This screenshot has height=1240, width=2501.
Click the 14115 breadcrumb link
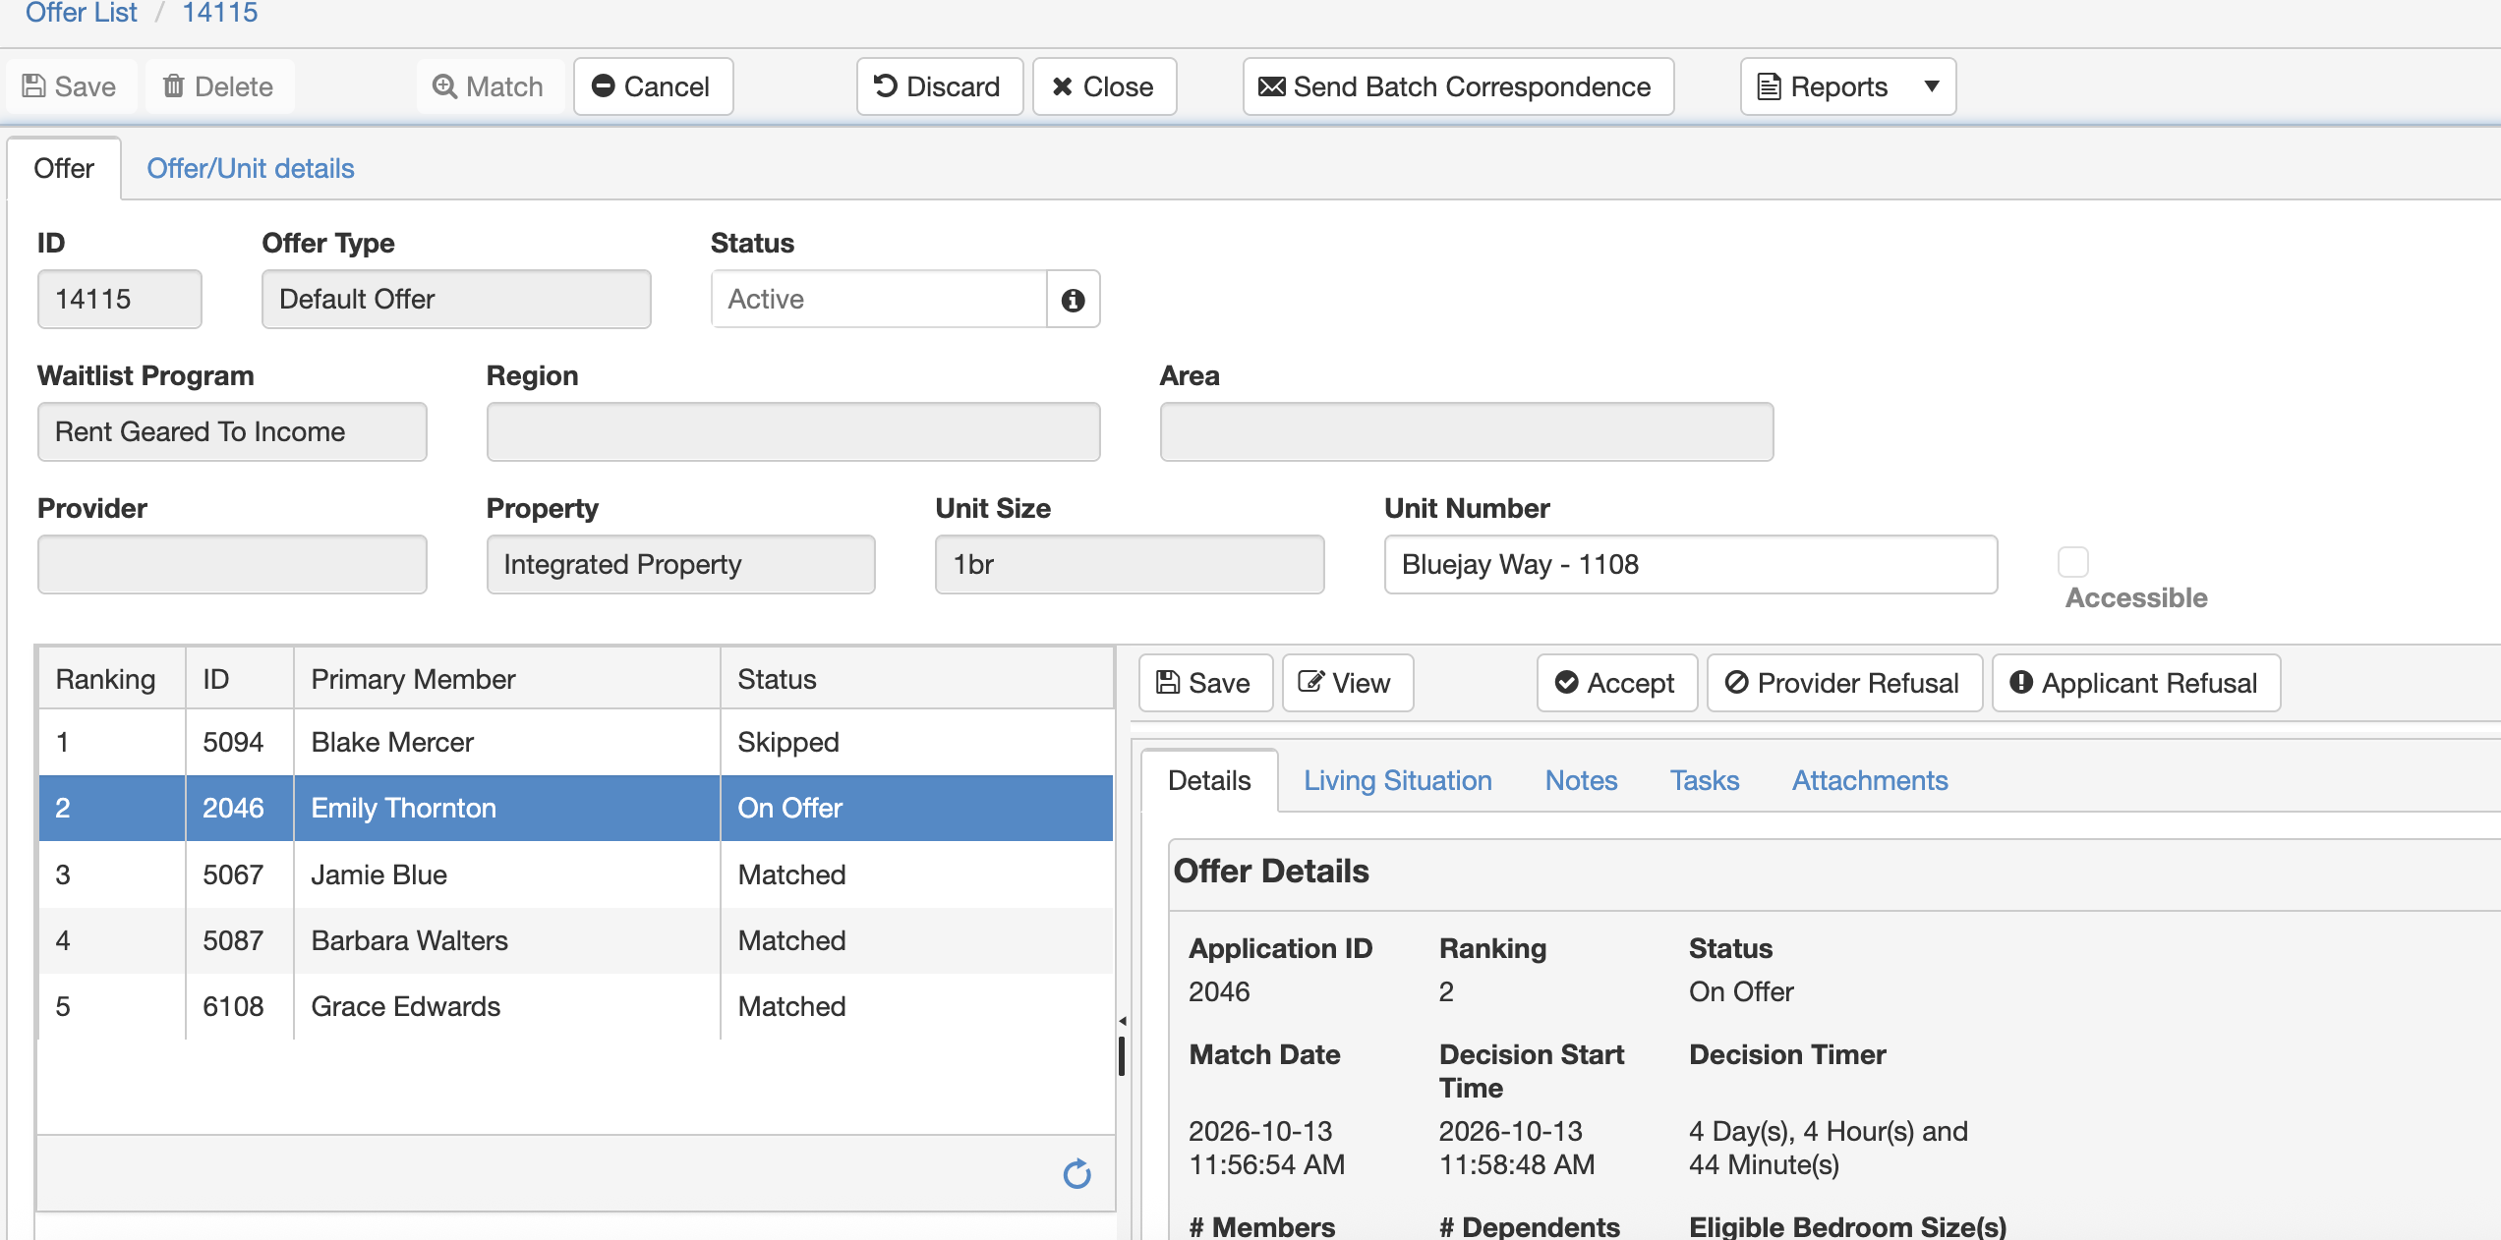coord(219,13)
